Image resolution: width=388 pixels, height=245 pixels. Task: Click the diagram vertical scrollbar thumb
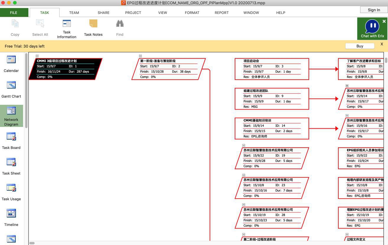386,60
